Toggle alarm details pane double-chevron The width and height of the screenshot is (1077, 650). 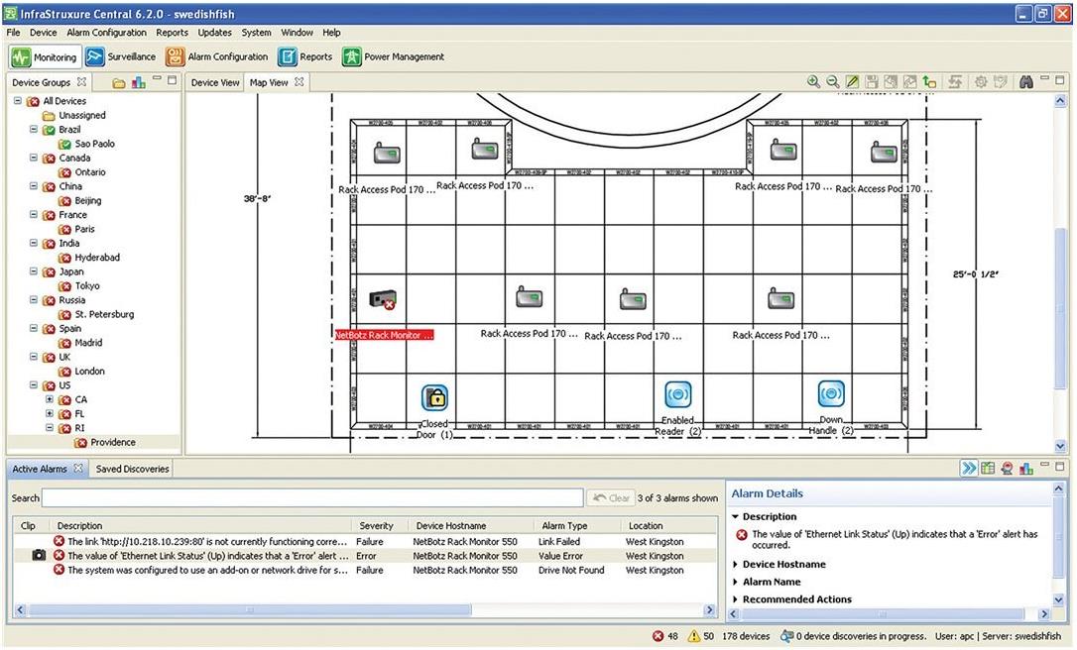tap(969, 468)
